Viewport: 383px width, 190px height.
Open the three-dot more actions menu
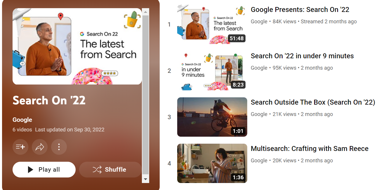pyautogui.click(x=59, y=147)
